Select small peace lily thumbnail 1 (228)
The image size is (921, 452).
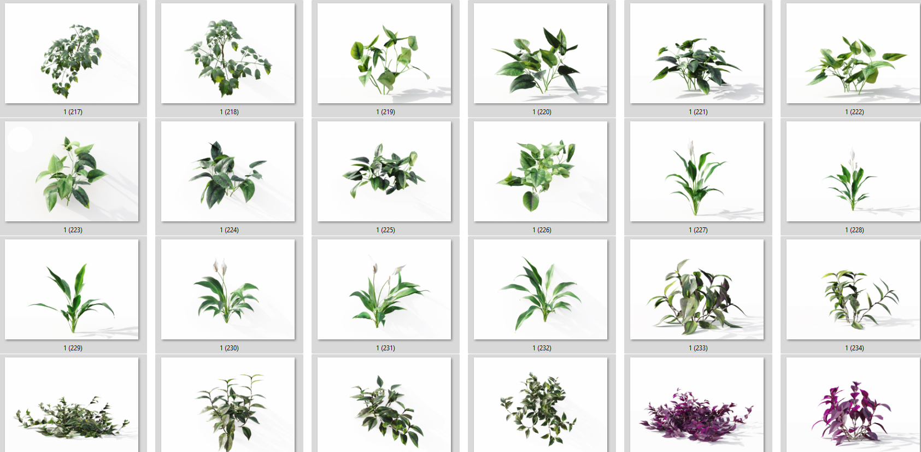pyautogui.click(x=853, y=171)
